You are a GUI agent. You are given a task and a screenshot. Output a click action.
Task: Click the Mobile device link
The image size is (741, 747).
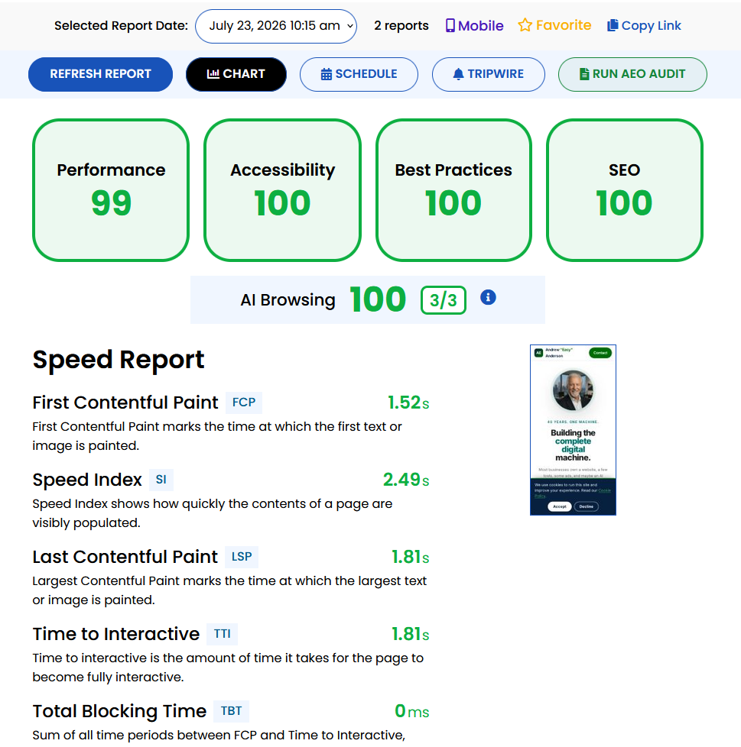coord(474,25)
